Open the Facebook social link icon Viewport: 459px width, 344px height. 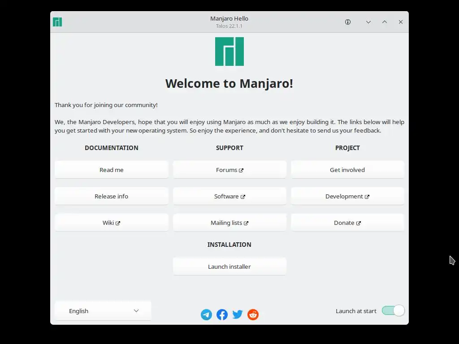tap(222, 314)
